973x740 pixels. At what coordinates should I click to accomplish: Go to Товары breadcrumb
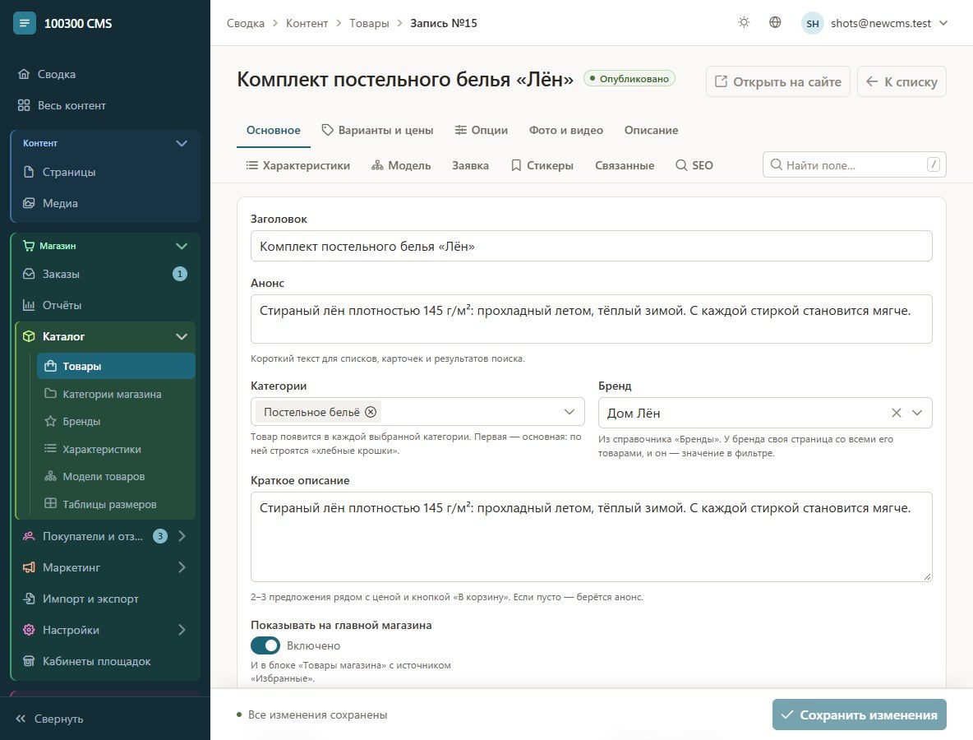pyautogui.click(x=369, y=23)
